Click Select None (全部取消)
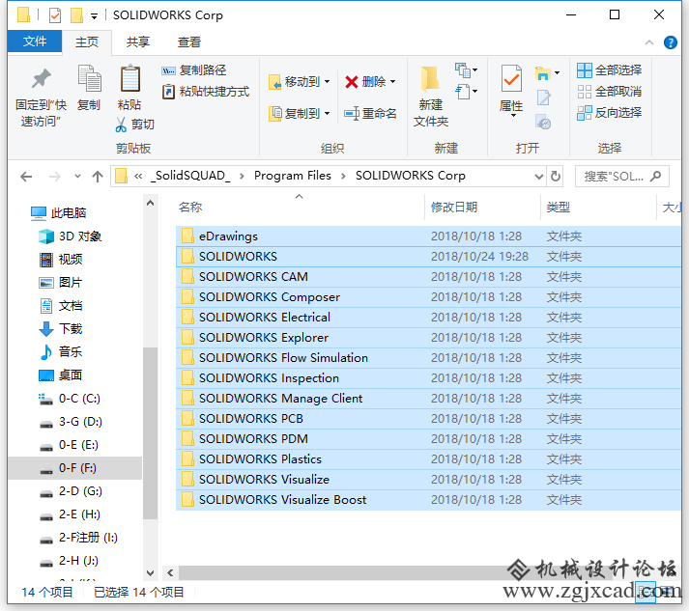689x611 pixels. (610, 92)
